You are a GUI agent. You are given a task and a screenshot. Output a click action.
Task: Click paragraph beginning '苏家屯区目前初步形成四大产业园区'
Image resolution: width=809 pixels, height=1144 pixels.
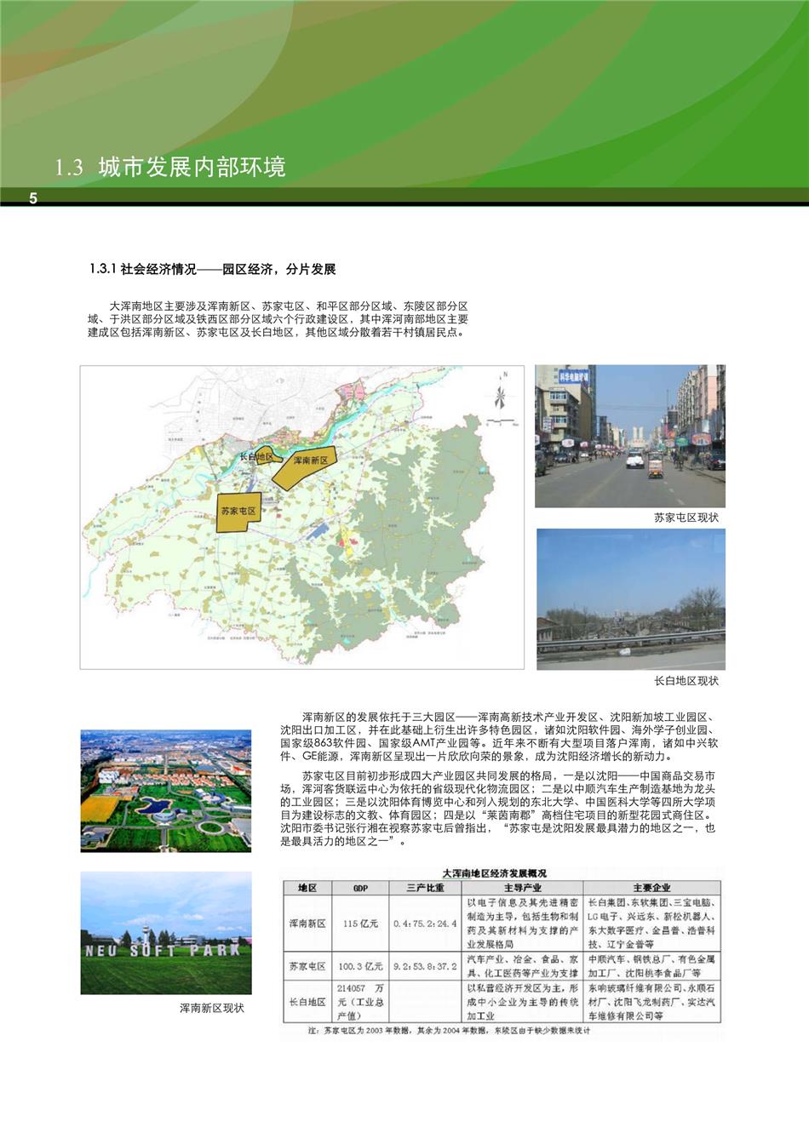pyautogui.click(x=500, y=808)
